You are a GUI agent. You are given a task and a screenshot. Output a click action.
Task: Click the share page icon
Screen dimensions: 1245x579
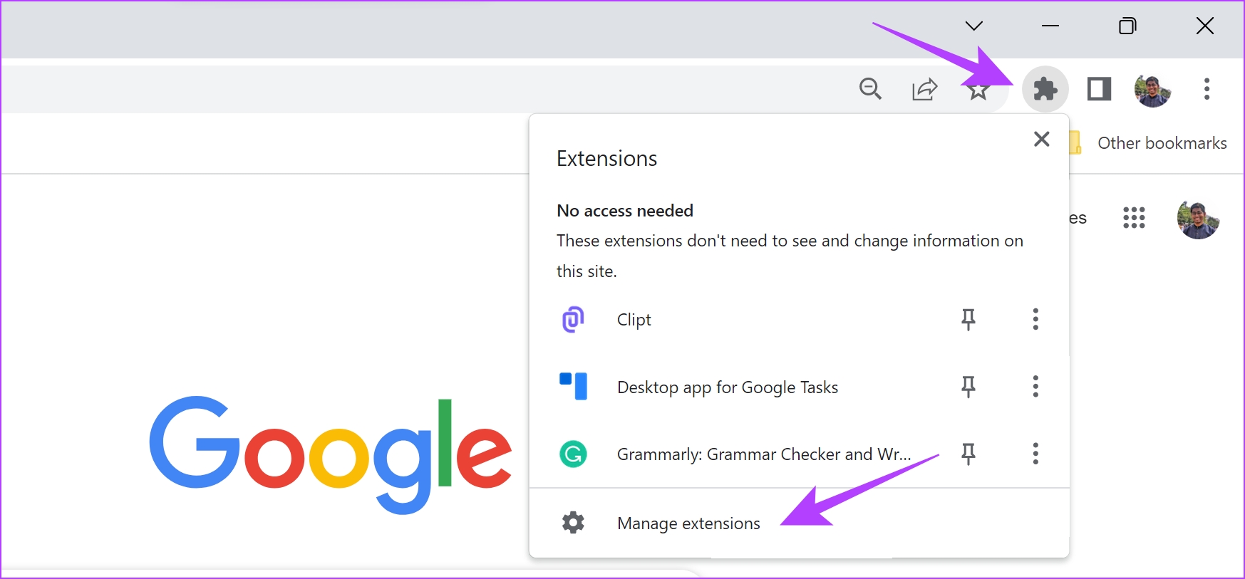(924, 90)
